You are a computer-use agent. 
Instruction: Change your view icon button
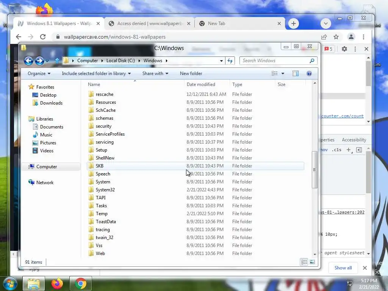274,74
